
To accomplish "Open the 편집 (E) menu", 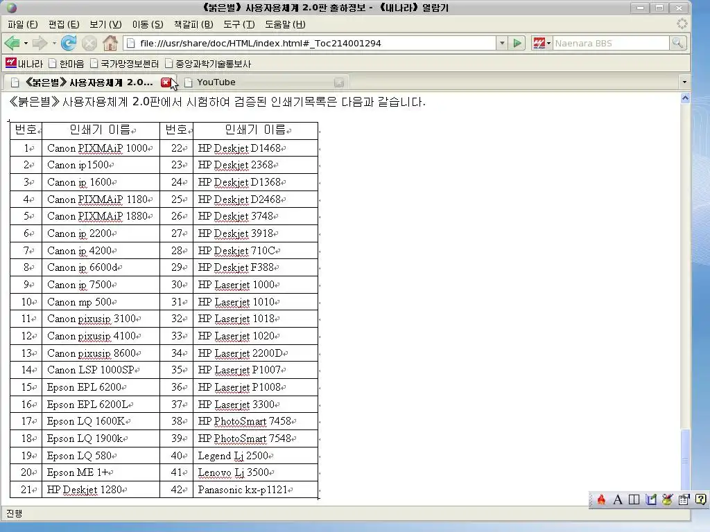I will coord(64,24).
